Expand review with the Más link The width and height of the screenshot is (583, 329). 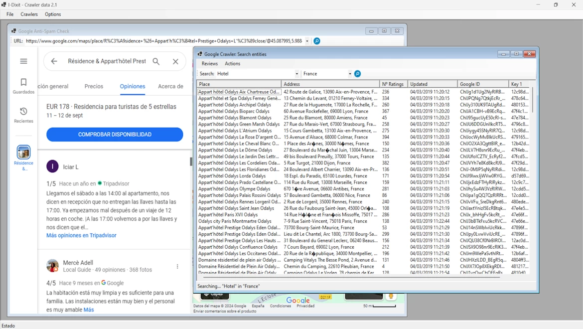click(89, 310)
